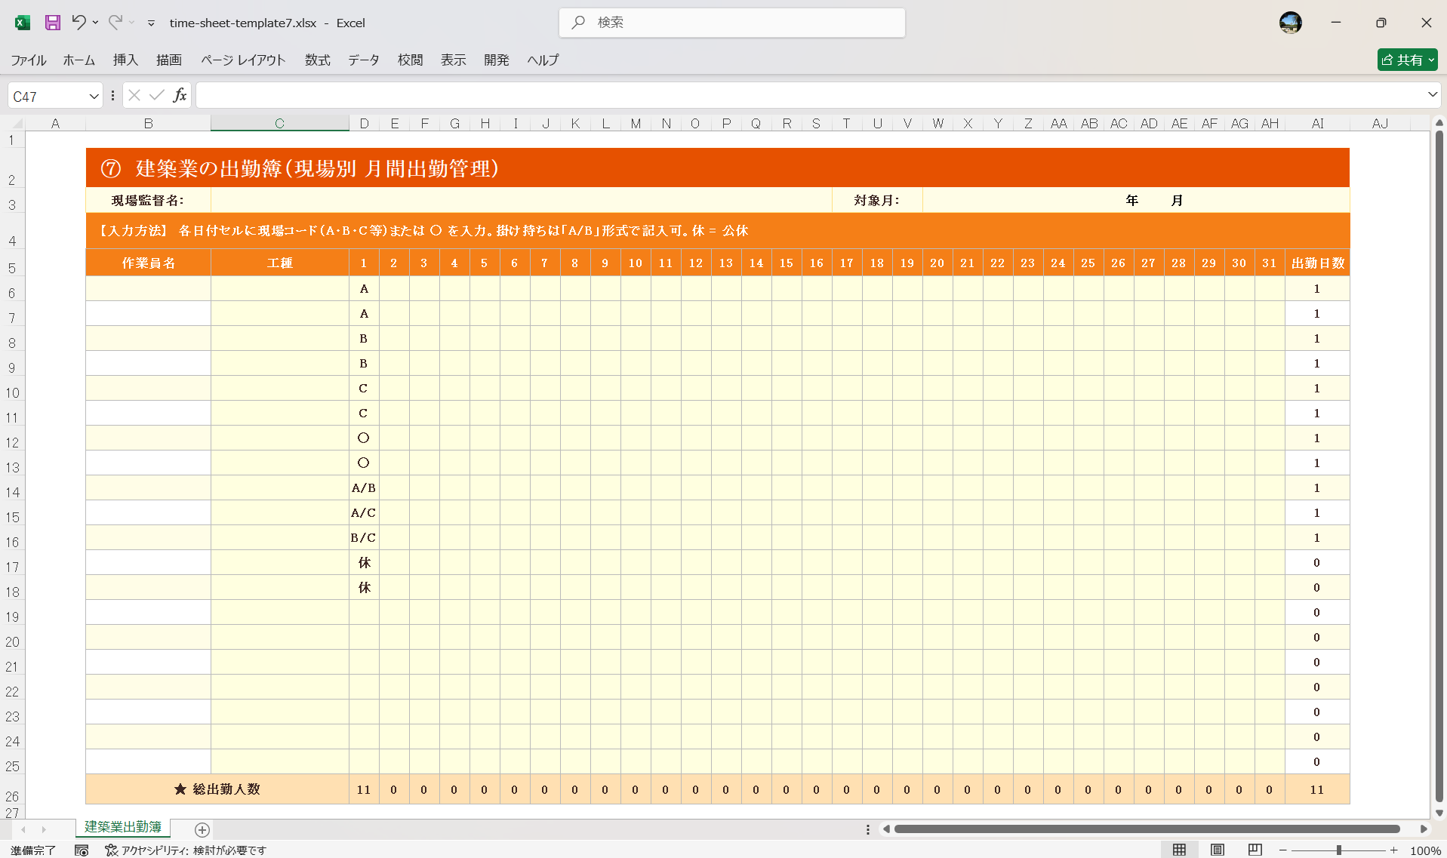Switch to the 描画 ribbon tab
The image size is (1447, 858).
tap(169, 60)
